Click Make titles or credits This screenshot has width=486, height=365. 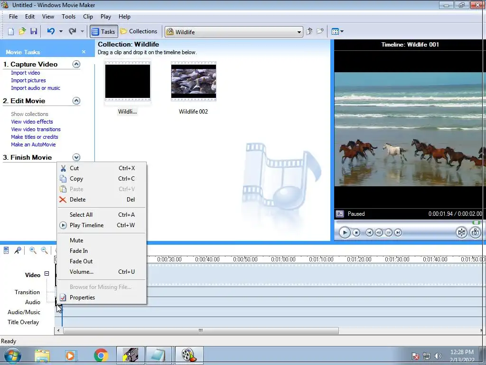point(34,137)
